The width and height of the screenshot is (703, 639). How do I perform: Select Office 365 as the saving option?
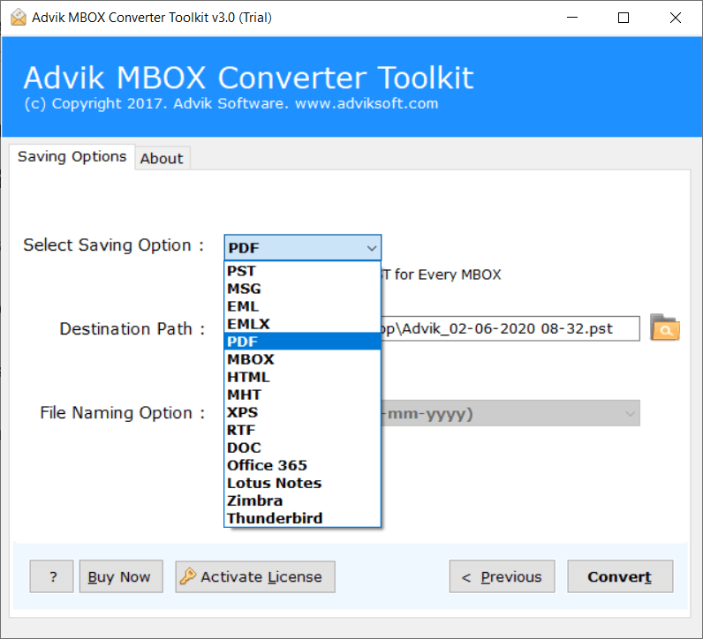[303, 465]
